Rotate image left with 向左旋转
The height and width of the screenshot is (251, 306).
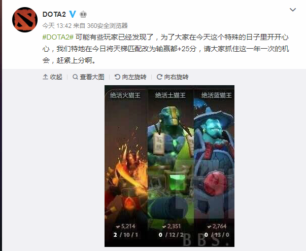coord(130,77)
